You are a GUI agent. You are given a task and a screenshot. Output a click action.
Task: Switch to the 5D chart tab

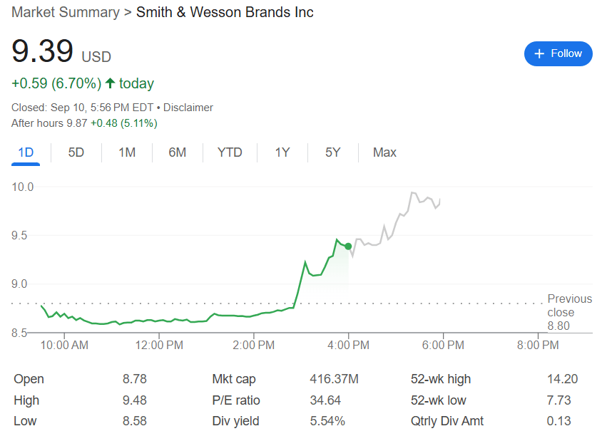pos(76,152)
